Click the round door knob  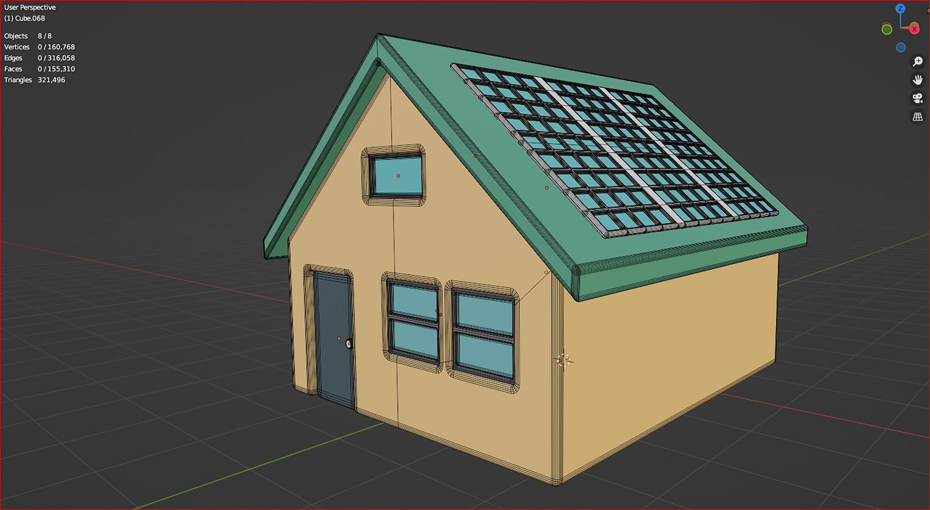click(x=349, y=343)
